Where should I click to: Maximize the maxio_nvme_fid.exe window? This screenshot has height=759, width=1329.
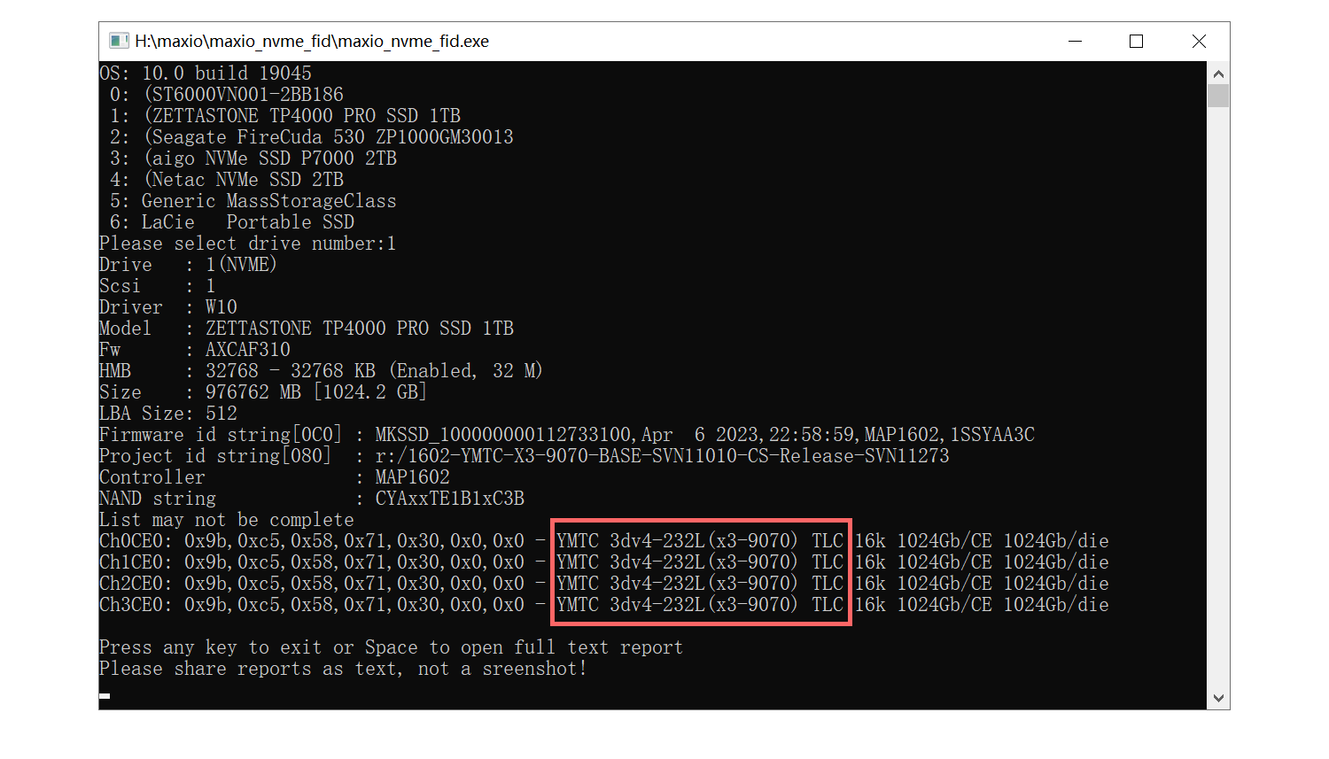click(x=1137, y=41)
